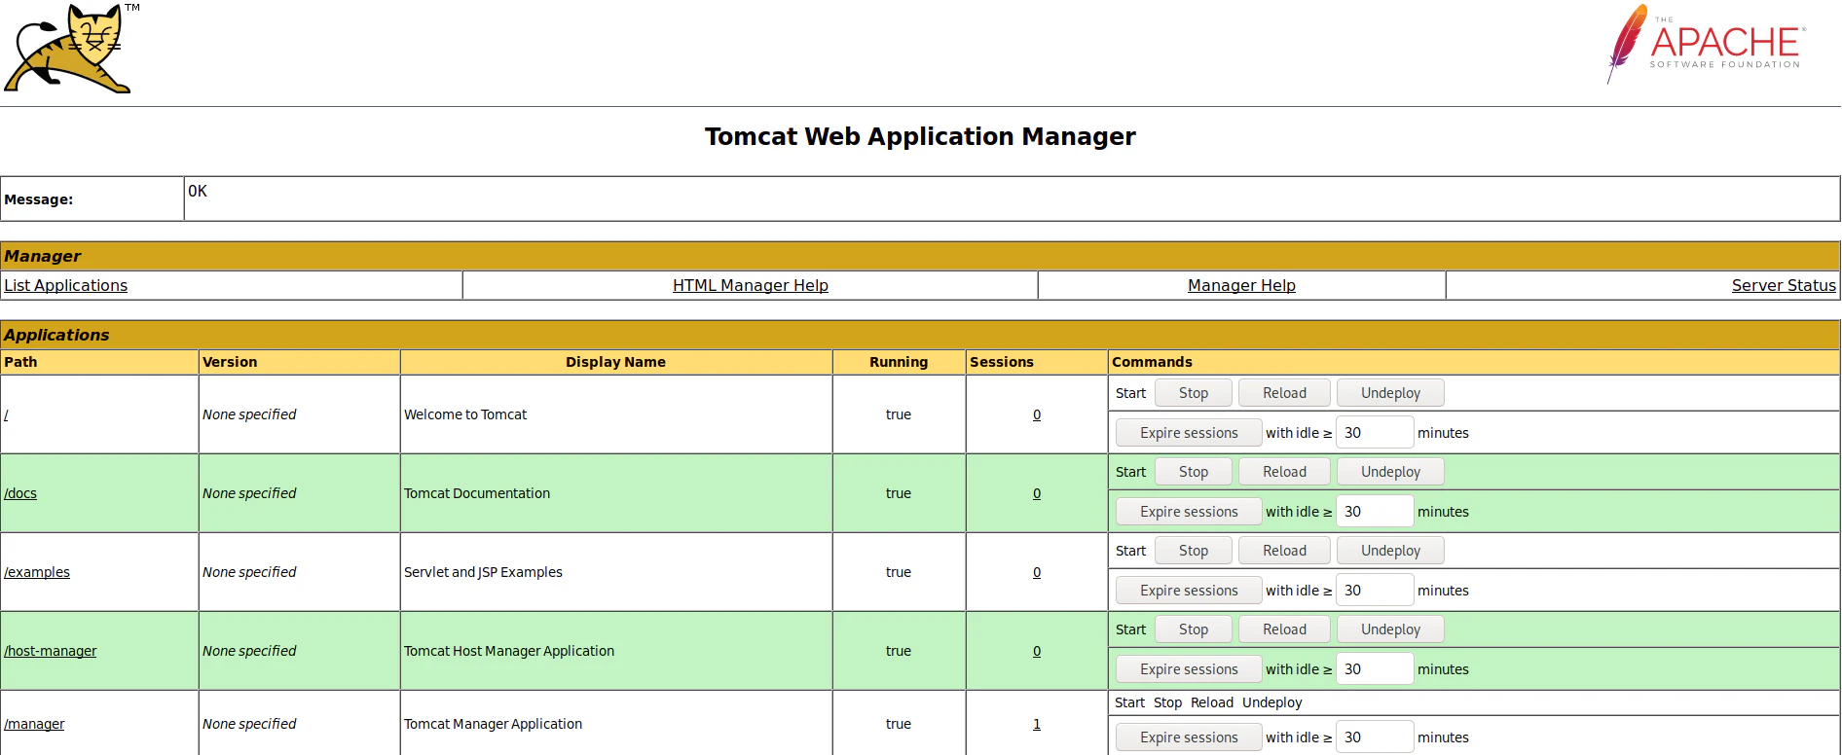The width and height of the screenshot is (1842, 755).
Task: Click the "Manager" section title
Action: (x=43, y=256)
